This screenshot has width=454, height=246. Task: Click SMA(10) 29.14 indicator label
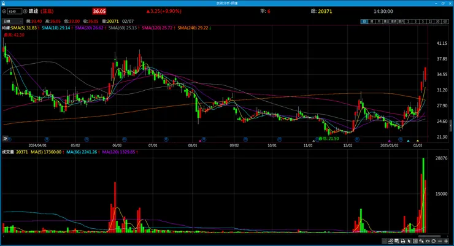(56, 28)
